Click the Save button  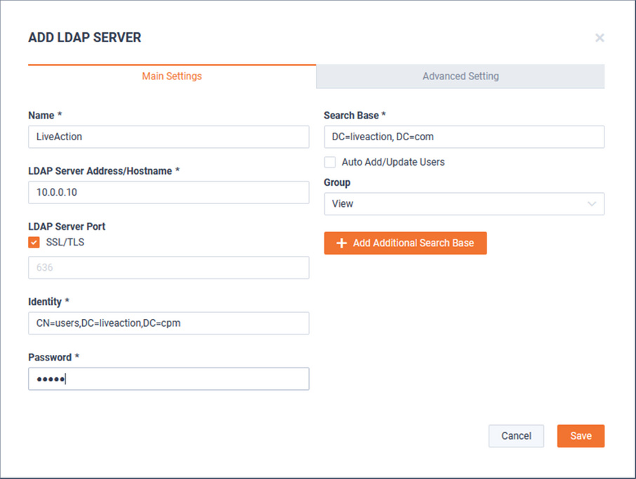(581, 436)
